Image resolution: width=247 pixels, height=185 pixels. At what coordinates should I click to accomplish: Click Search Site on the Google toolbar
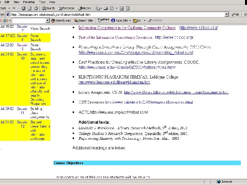(x=83, y=21)
